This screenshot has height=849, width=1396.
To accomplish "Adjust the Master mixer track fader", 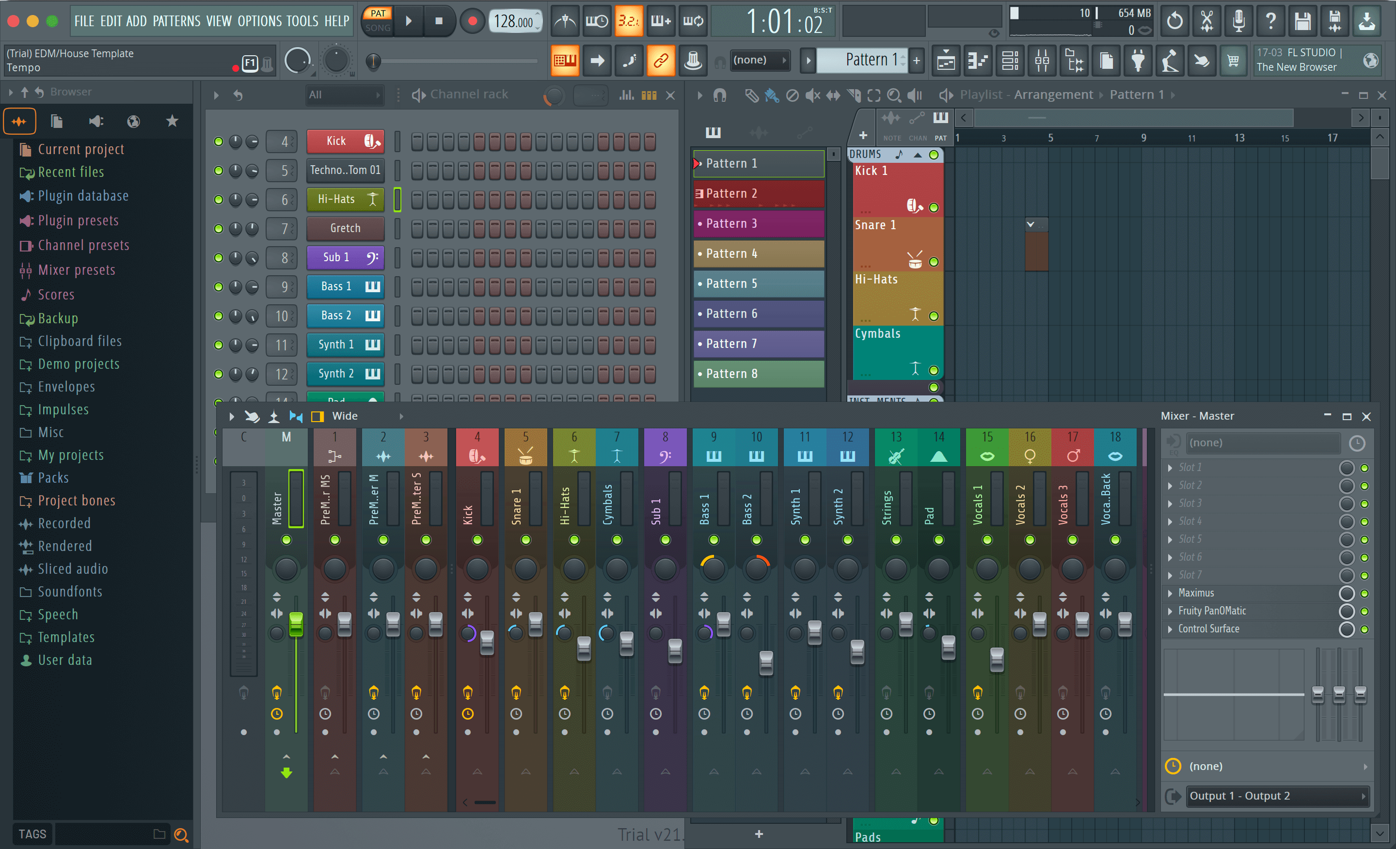I will click(x=296, y=624).
